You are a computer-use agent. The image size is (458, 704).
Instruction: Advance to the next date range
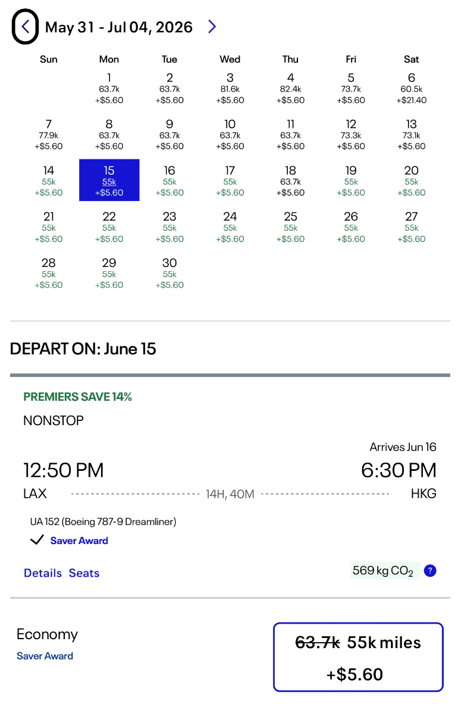point(212,27)
